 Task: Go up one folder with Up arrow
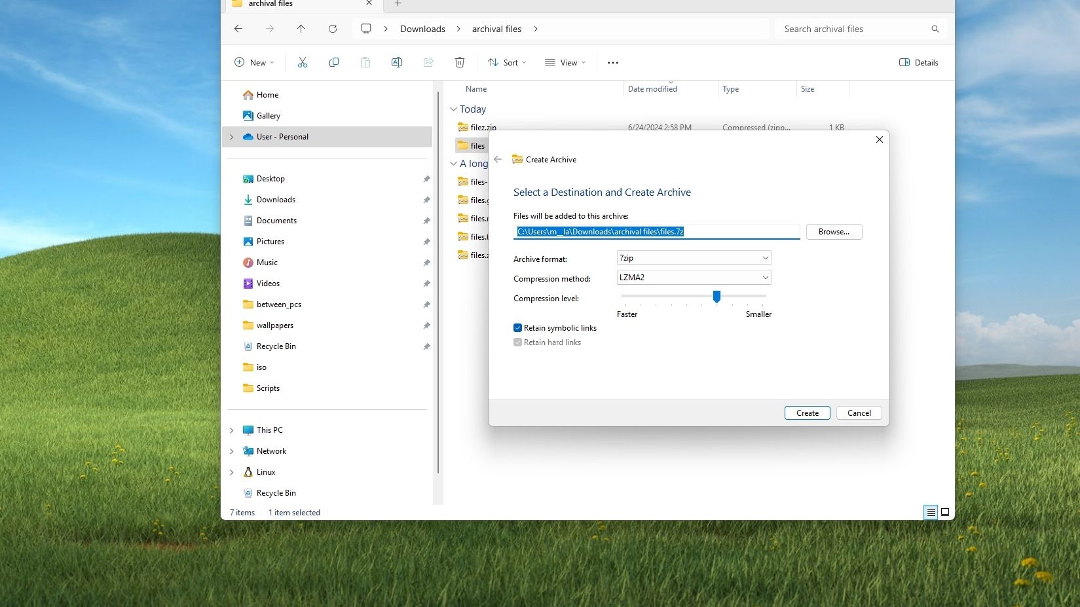(301, 29)
